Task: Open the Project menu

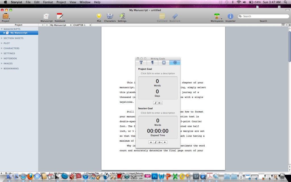Action: (61, 2)
